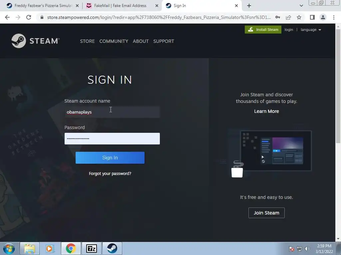Open the tab search dropdown chevron
Image resolution: width=341 pixels, height=255 pixels.
(301, 6)
